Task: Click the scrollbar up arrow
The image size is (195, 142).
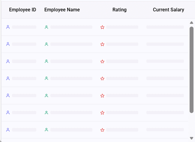Action: point(191,23)
